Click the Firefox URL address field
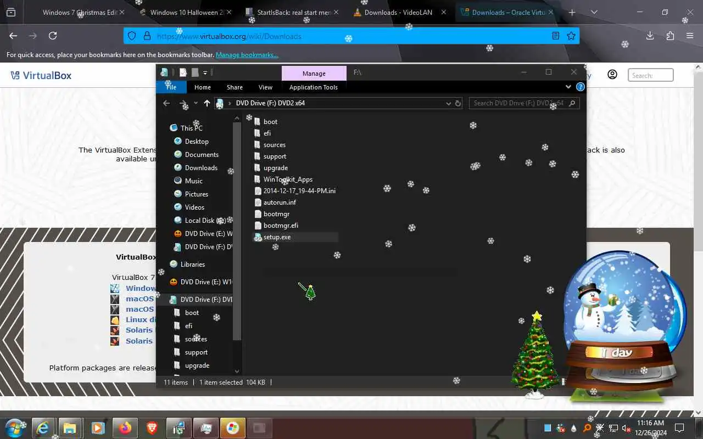The width and height of the screenshot is (703, 439). click(351, 36)
